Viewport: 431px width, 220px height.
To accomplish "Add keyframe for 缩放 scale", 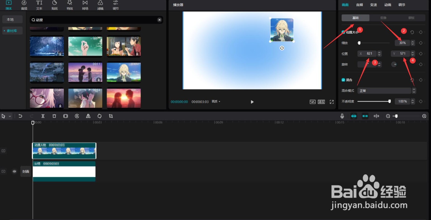I will coord(421,43).
